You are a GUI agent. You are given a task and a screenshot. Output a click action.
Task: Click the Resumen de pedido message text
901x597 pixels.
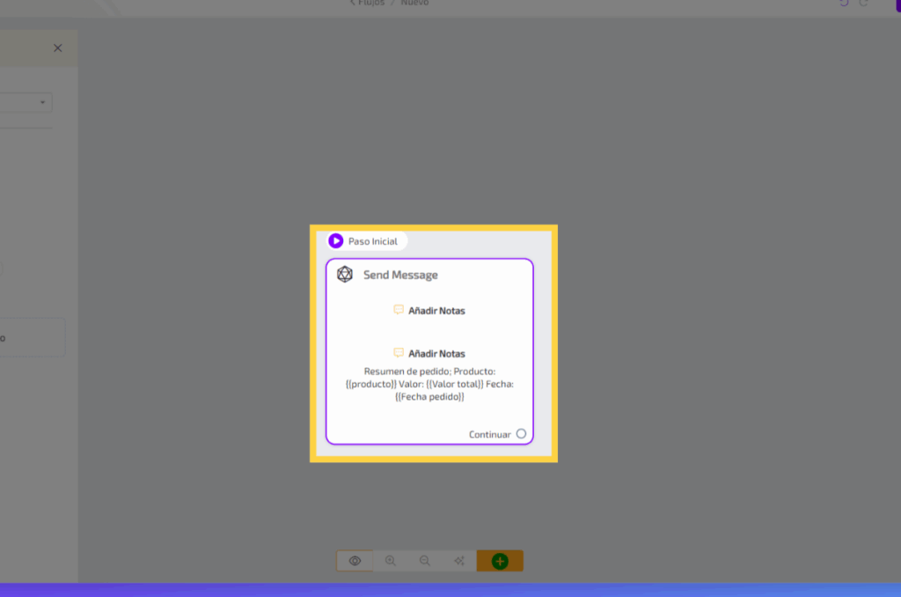(429, 384)
